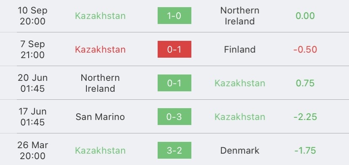Image resolution: width=349 pixels, height=165 pixels.
Task: Select the 0.75 handicap value
Action: pyautogui.click(x=305, y=83)
